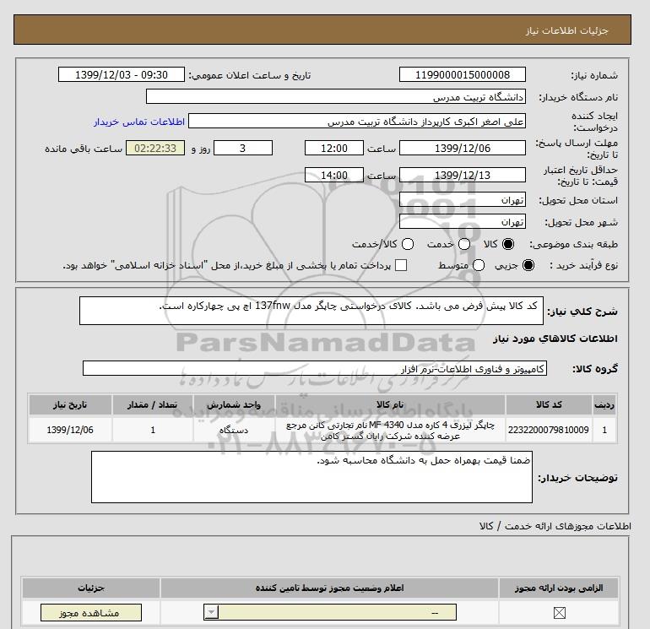Select the کالا/خدمت radio button
This screenshot has width=650, height=629.
click(x=408, y=244)
